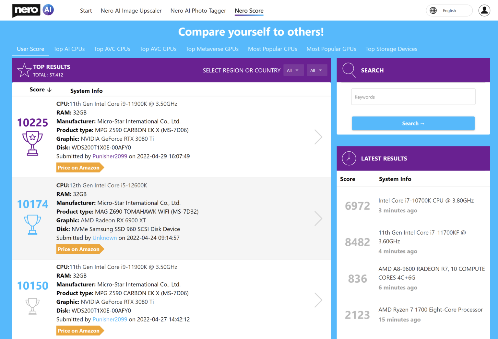Viewport: 498px width, 339px height.
Task: Open the user account profile icon
Action: tap(484, 10)
